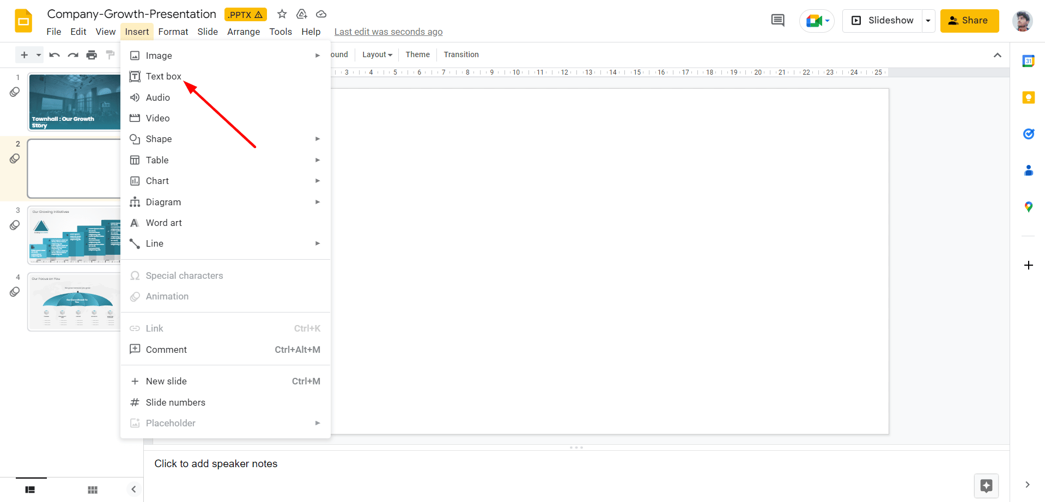Viewport: 1045px width, 502px height.
Task: Open new slide layout dropdown arrow
Action: click(x=39, y=55)
